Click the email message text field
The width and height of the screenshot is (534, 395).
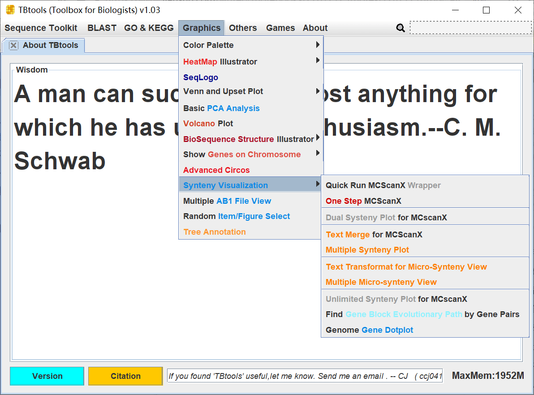coord(305,376)
